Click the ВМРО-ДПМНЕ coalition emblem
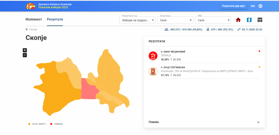Viewport: 279px width, 135px height. pos(153,71)
